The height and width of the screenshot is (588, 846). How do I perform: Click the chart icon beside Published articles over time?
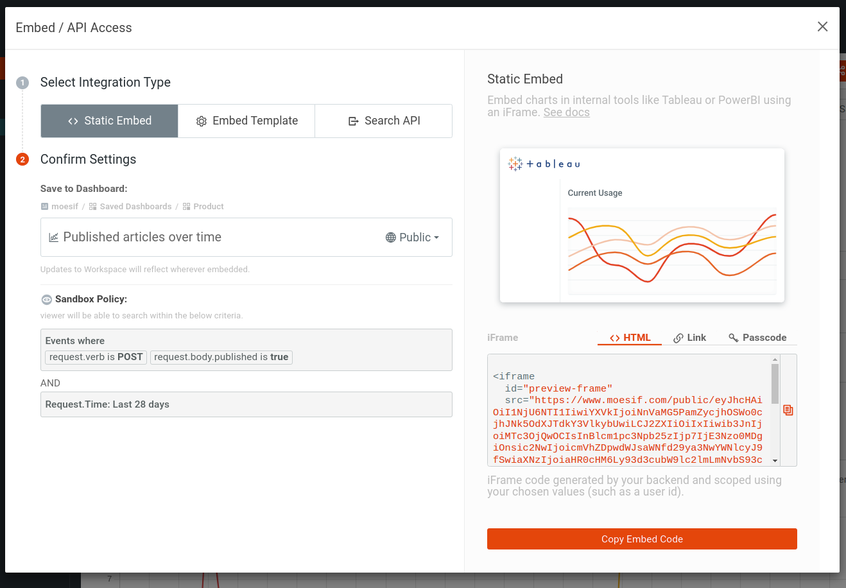point(55,237)
